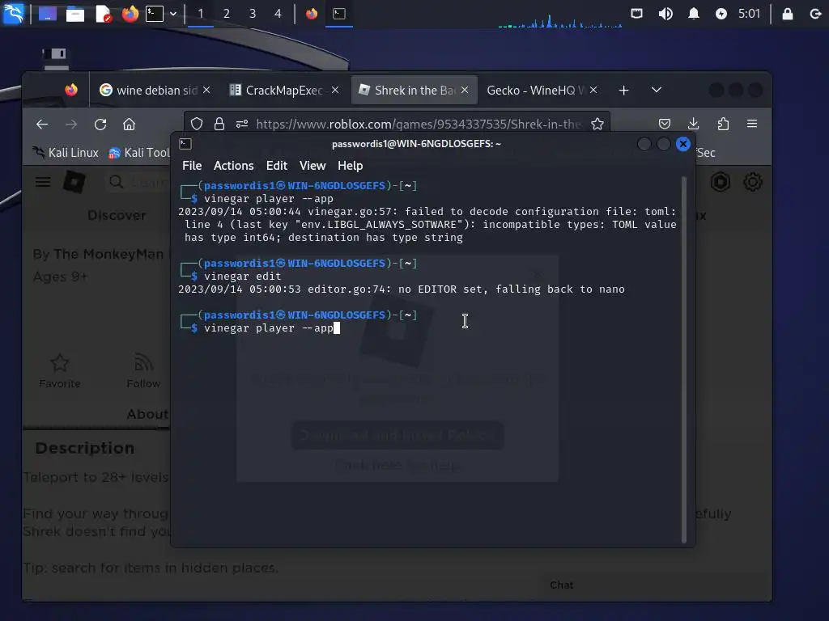Switch to workspace 4
829x621 pixels.
[278, 14]
